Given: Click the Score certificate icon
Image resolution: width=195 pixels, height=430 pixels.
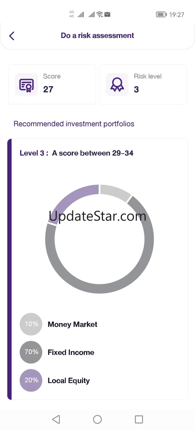Looking at the screenshot, I should pos(26,84).
